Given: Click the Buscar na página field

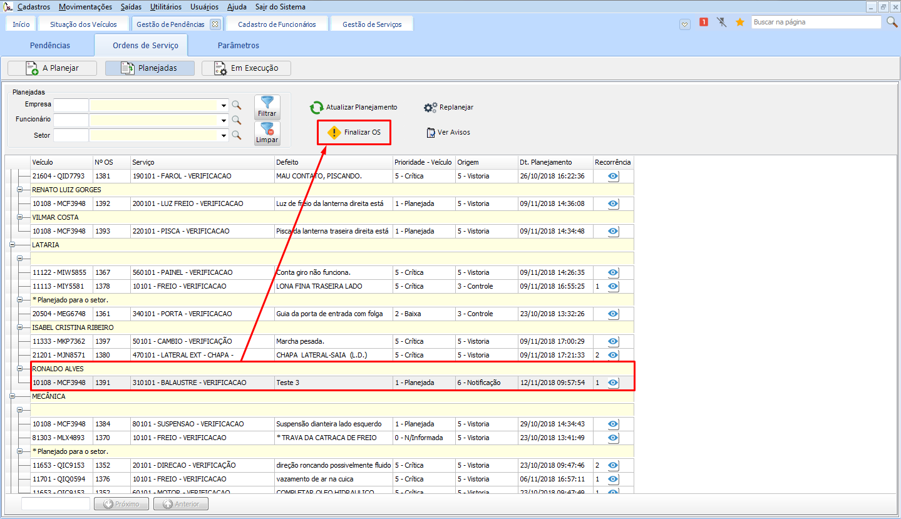Looking at the screenshot, I should point(815,23).
